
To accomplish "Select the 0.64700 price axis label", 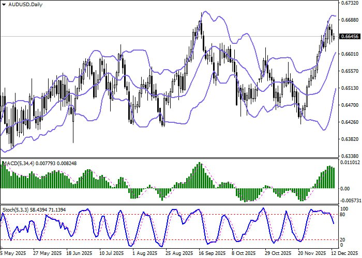I will (x=351, y=105).
